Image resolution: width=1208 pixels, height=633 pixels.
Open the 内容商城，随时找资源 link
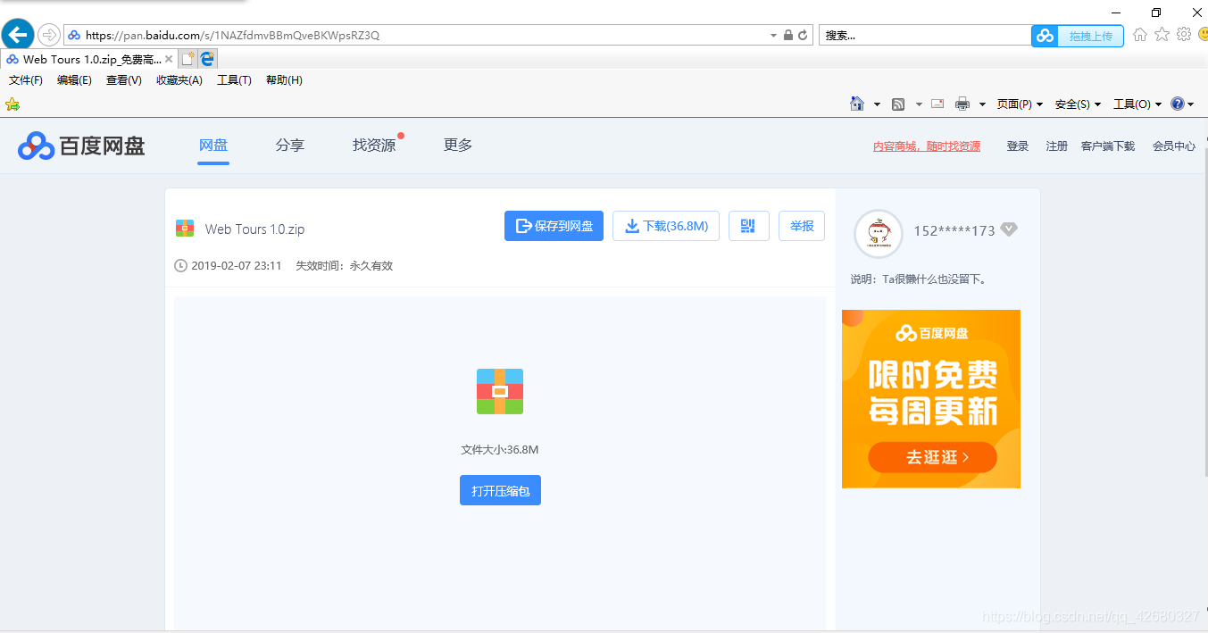tap(927, 146)
